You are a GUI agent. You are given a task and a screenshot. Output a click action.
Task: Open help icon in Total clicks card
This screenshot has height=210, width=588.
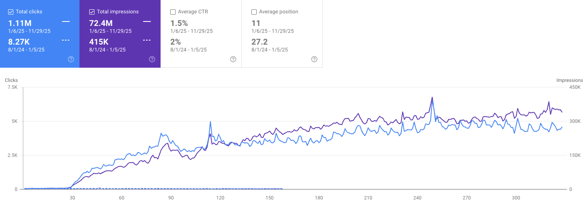71,59
